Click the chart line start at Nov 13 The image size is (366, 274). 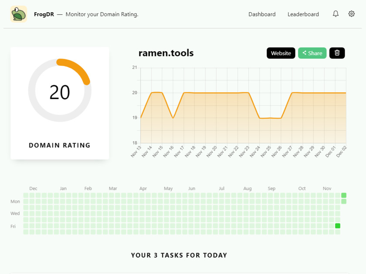[141, 118]
